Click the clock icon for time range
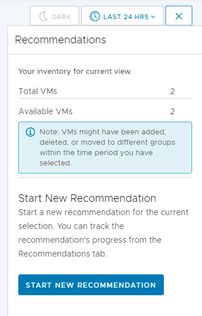Image resolution: width=202 pixels, height=316 pixels. tap(94, 16)
